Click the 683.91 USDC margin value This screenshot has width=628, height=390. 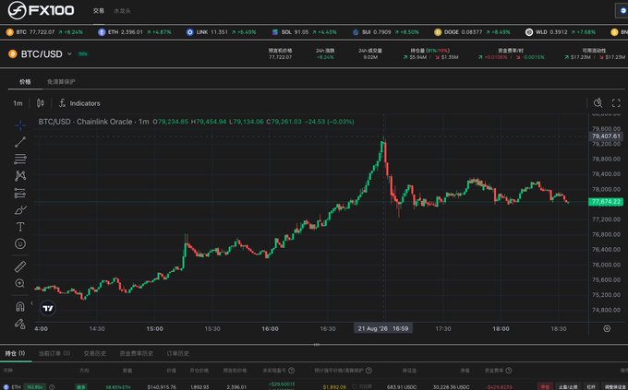402,387
